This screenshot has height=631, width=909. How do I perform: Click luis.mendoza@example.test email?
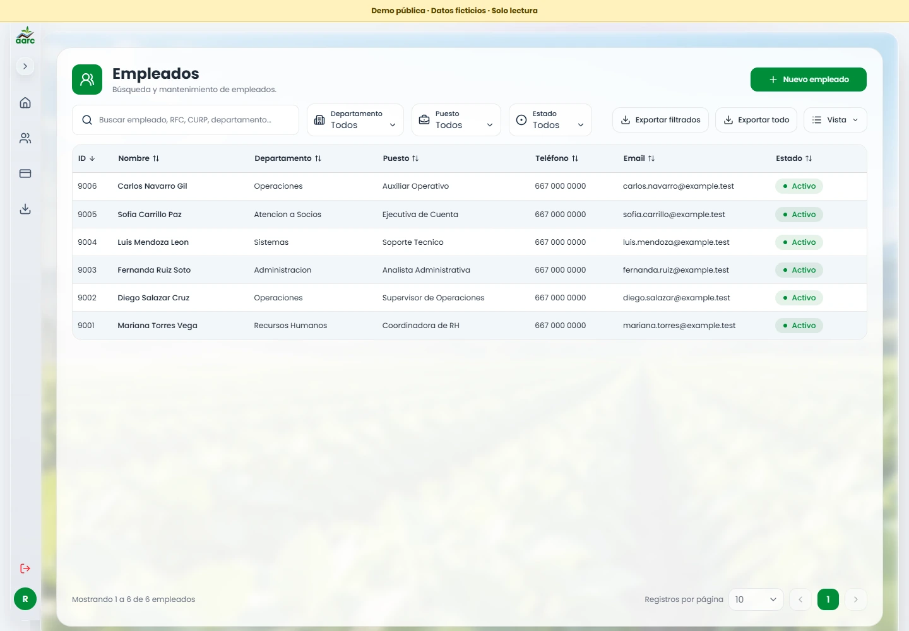[676, 242]
